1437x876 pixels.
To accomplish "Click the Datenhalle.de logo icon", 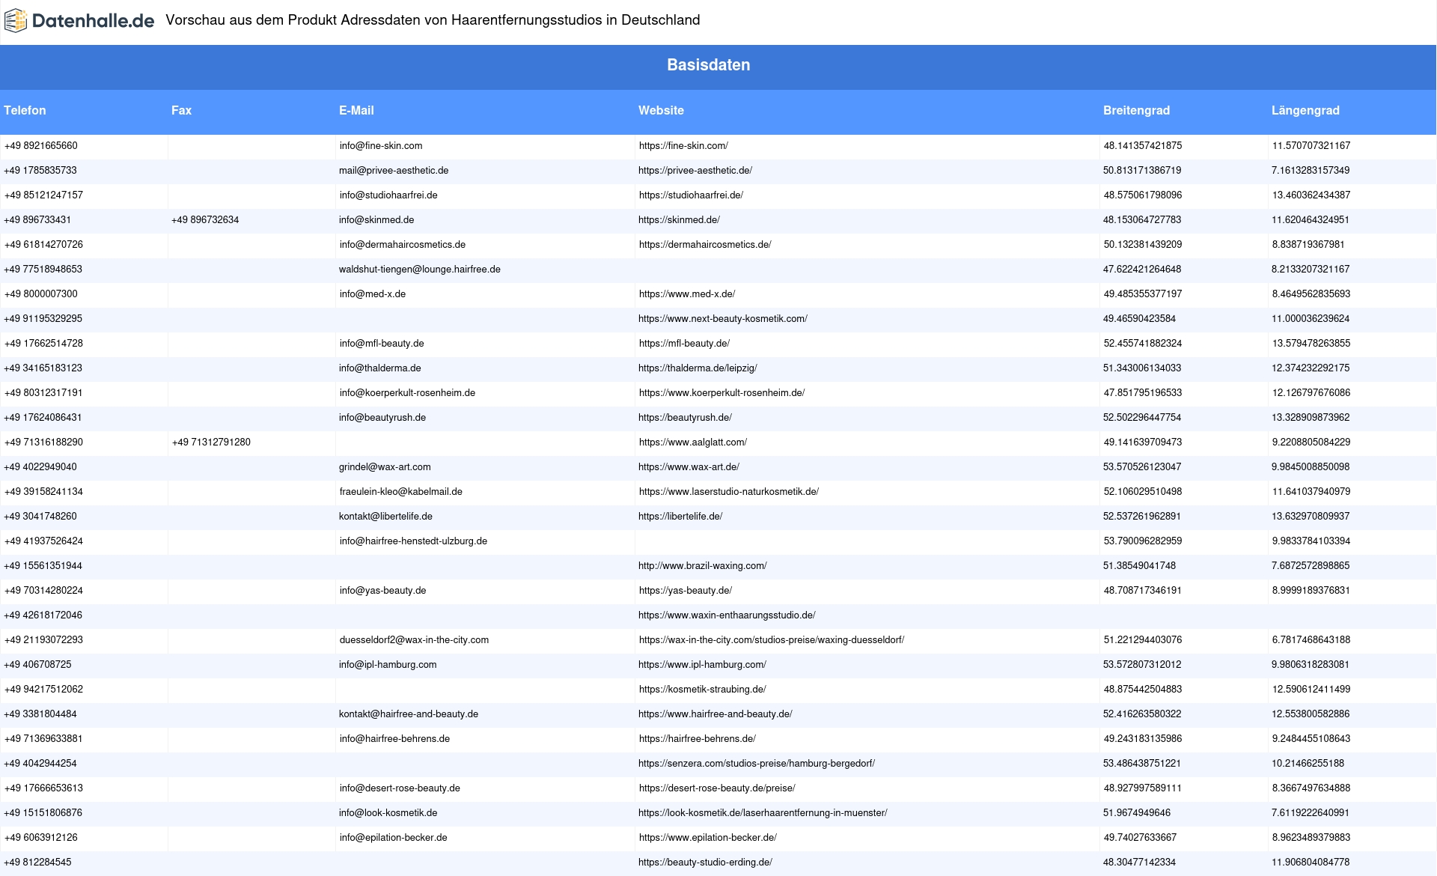I will click(15, 21).
